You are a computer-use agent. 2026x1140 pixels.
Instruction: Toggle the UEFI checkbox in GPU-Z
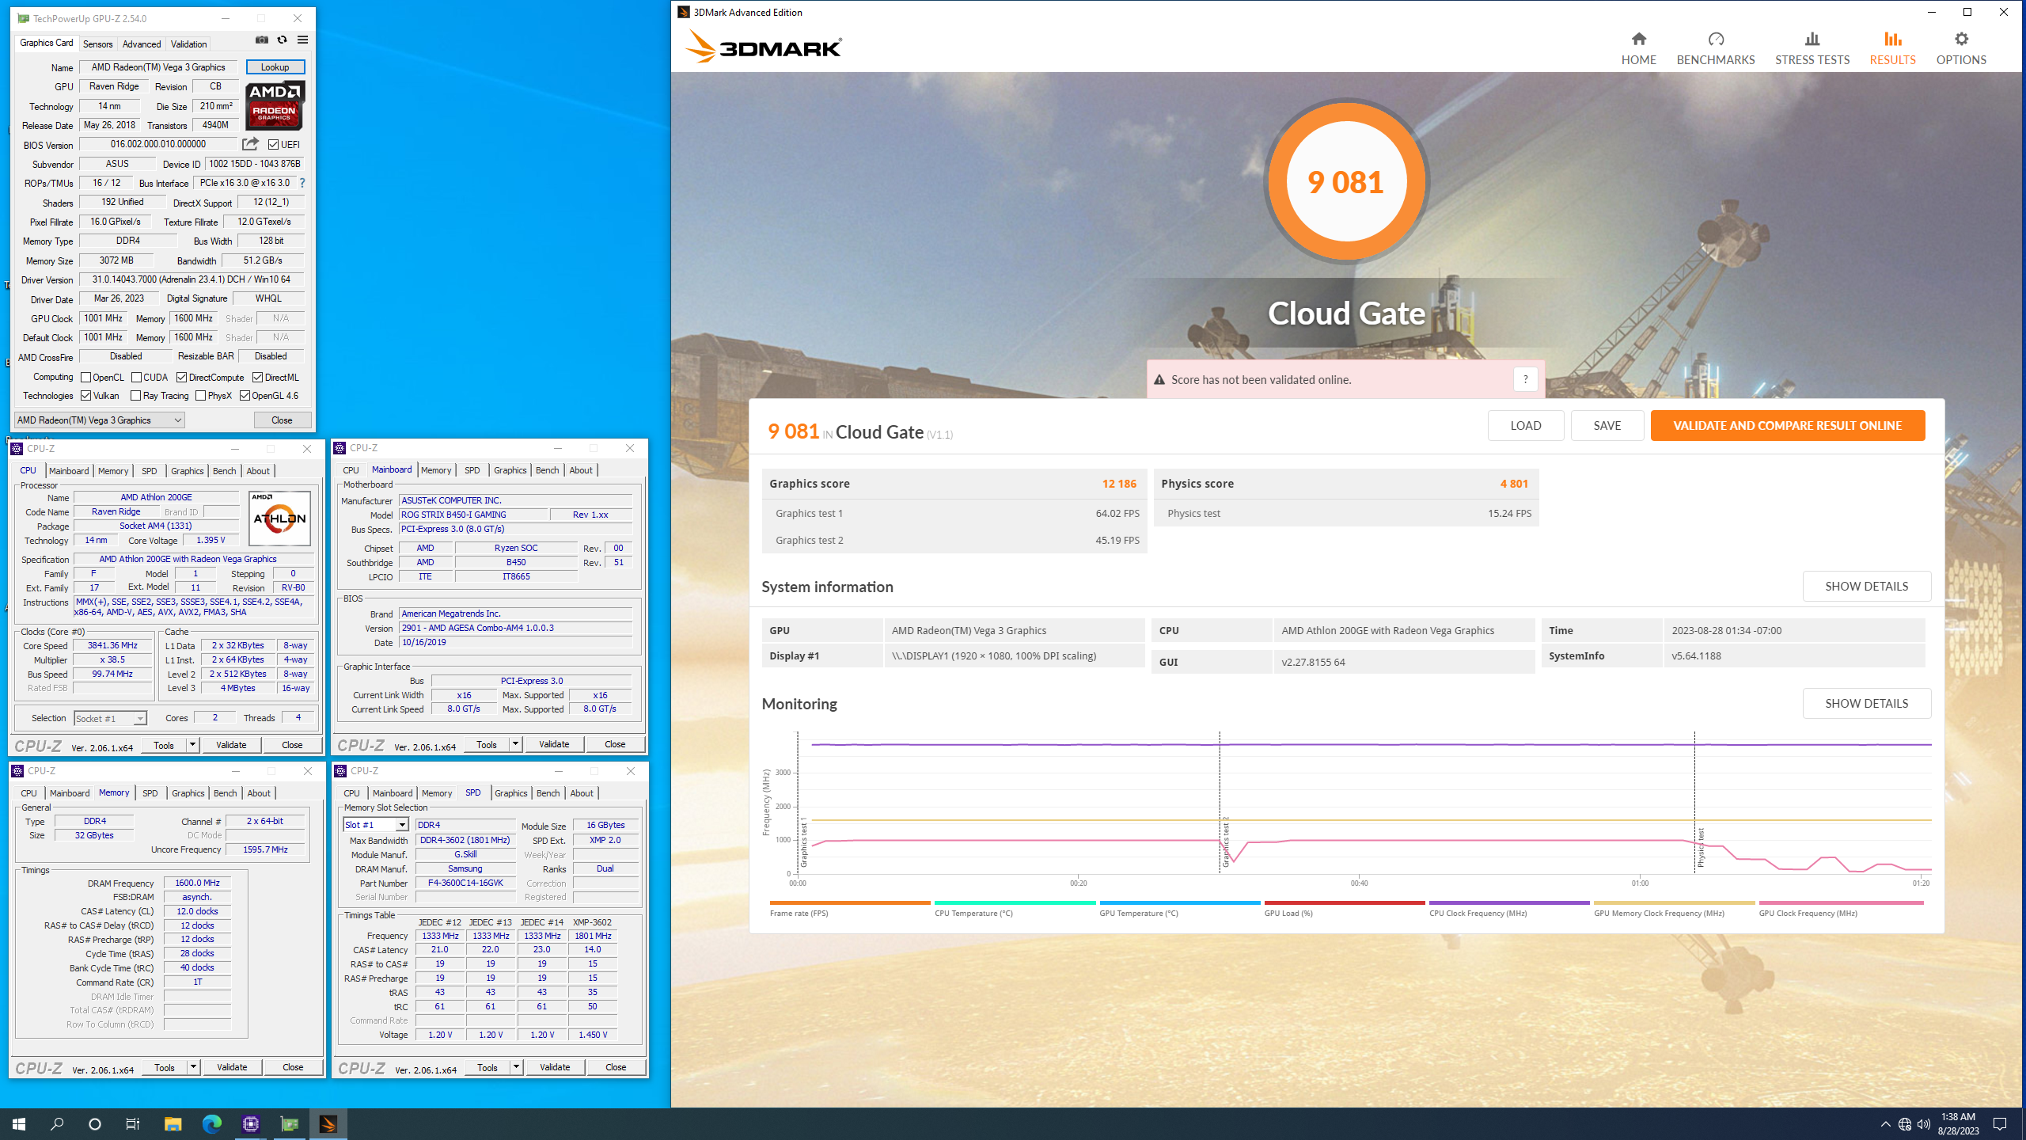tap(273, 145)
